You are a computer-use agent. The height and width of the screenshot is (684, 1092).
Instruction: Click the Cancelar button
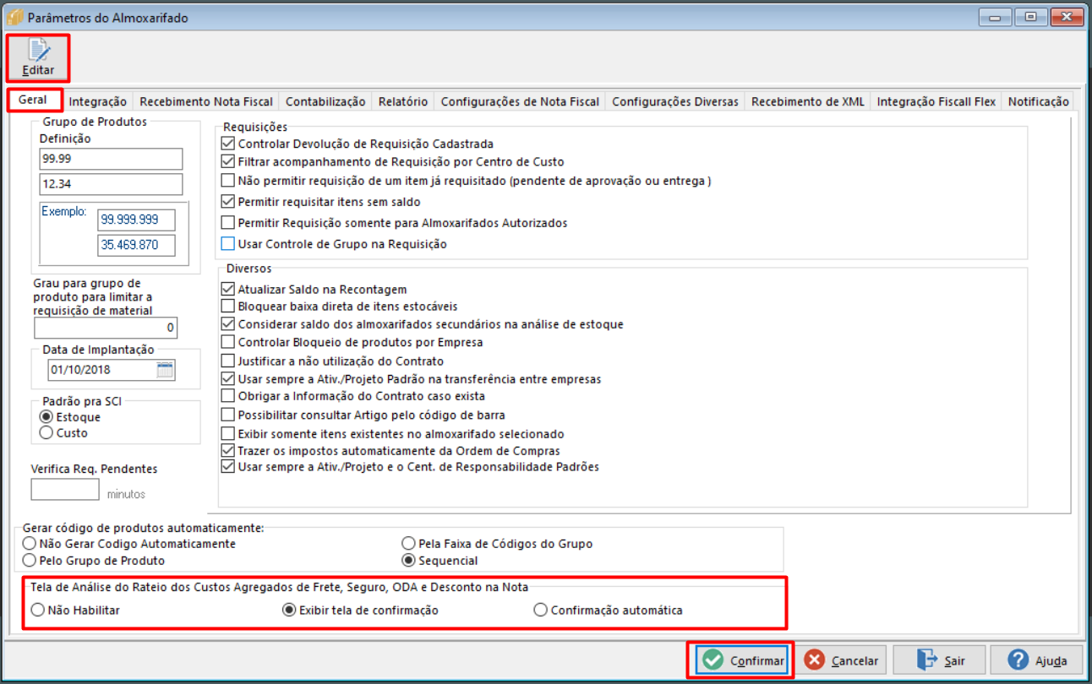click(842, 660)
